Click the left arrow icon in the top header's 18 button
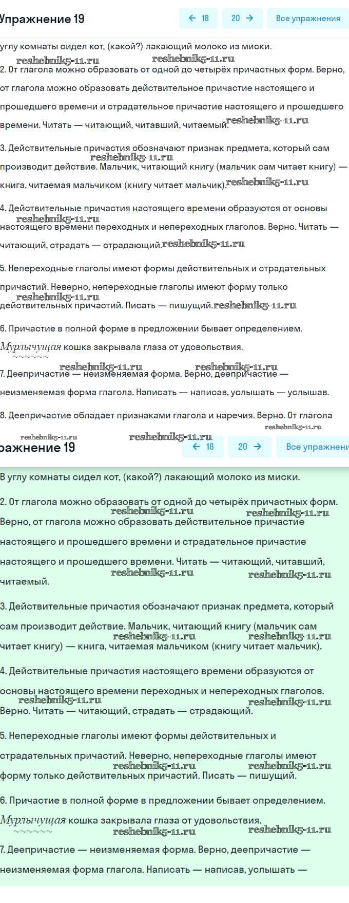The height and width of the screenshot is (903, 349). (x=192, y=18)
